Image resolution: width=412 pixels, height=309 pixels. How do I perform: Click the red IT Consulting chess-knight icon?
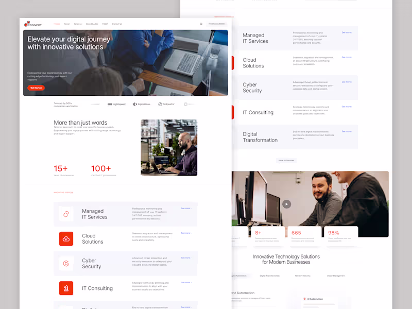pyautogui.click(x=66, y=288)
